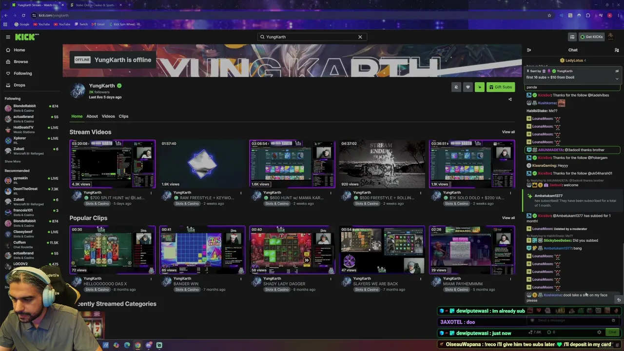Viewport: 624px width, 351px height.
Task: Open the $700 SPLIT HUNT video thumbnail
Action: click(x=113, y=164)
